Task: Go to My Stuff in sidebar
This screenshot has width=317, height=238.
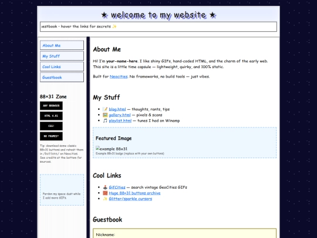Action: [62, 56]
